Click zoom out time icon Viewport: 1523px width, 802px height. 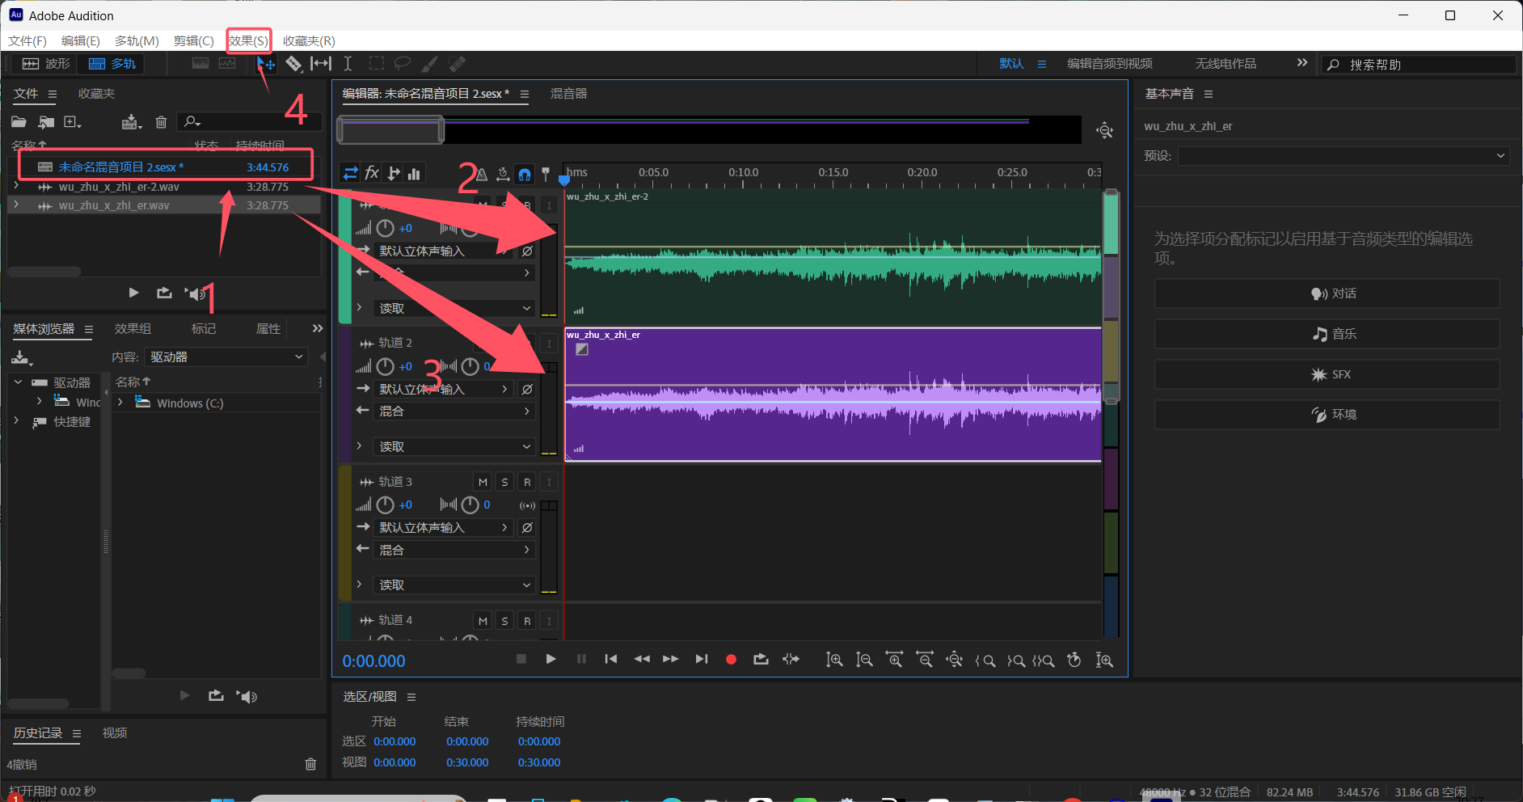[x=925, y=660]
